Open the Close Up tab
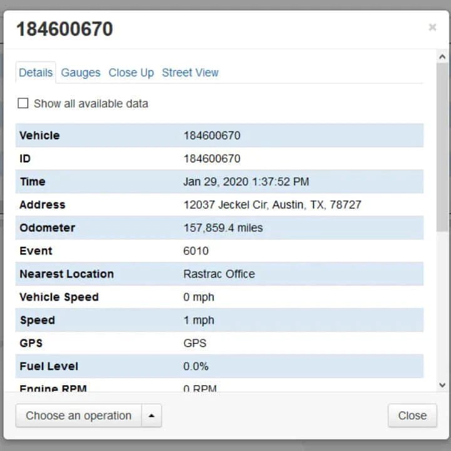 [131, 73]
